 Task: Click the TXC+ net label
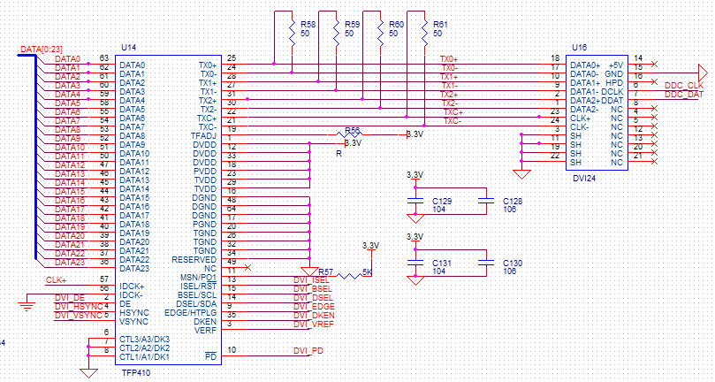pyautogui.click(x=453, y=112)
